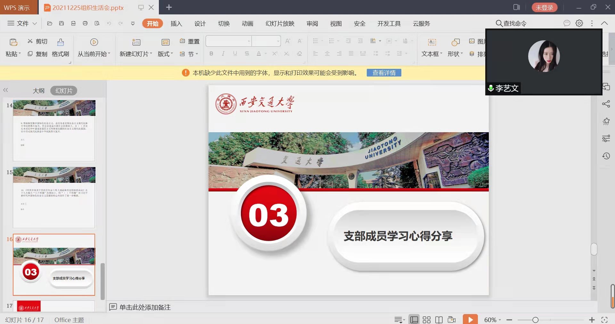The height and width of the screenshot is (324, 615).
Task: Open the Insert (插入) ribbon tab
Action: 176,24
